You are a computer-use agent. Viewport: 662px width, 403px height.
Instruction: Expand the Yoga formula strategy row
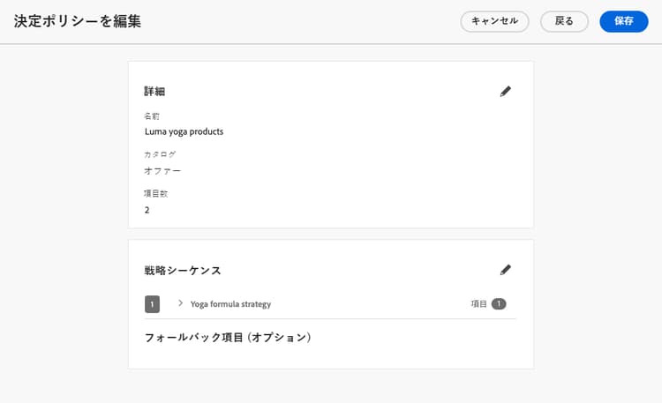(180, 303)
